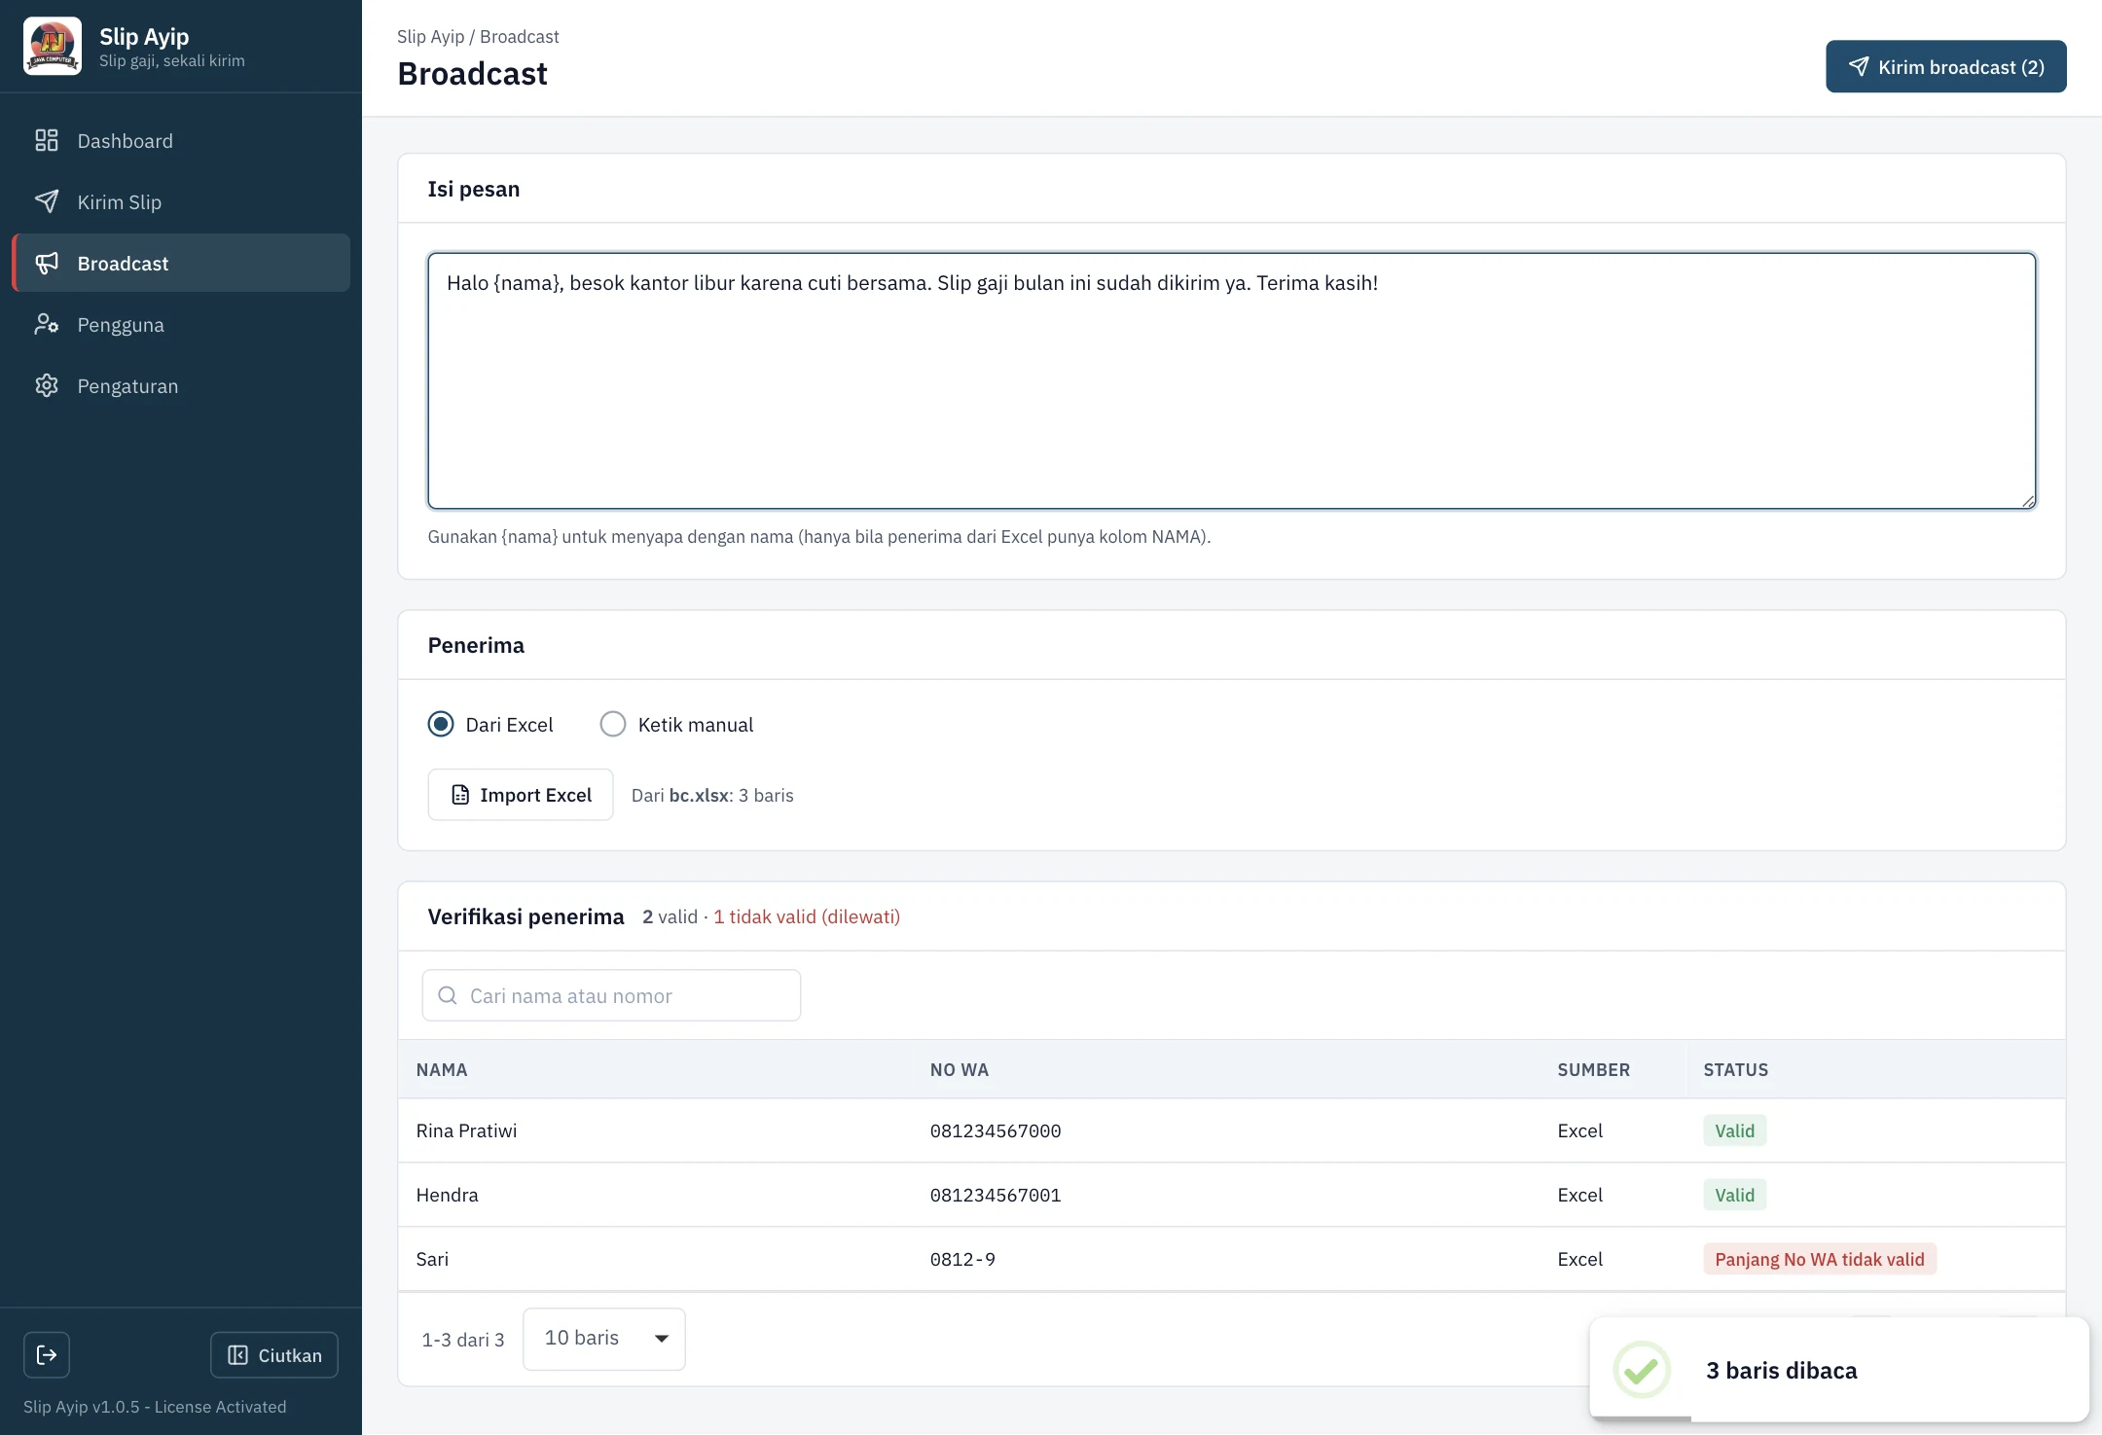Go to the Pengguna menu item

coord(181,324)
